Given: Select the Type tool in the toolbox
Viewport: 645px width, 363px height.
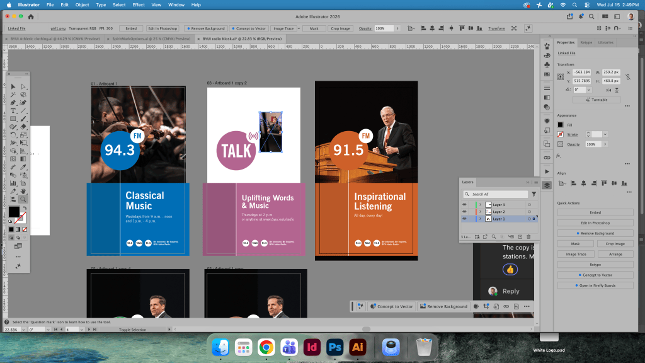Looking at the screenshot, I should (x=13, y=111).
